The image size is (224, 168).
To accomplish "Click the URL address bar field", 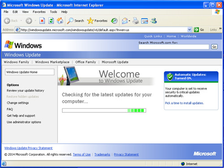I will 104,30.
